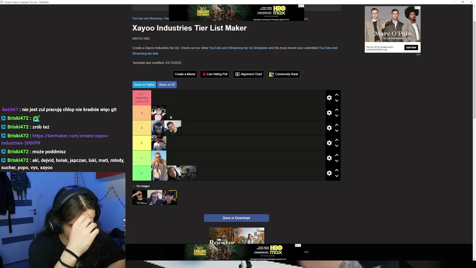Pick the third image in D tier

[189, 173]
